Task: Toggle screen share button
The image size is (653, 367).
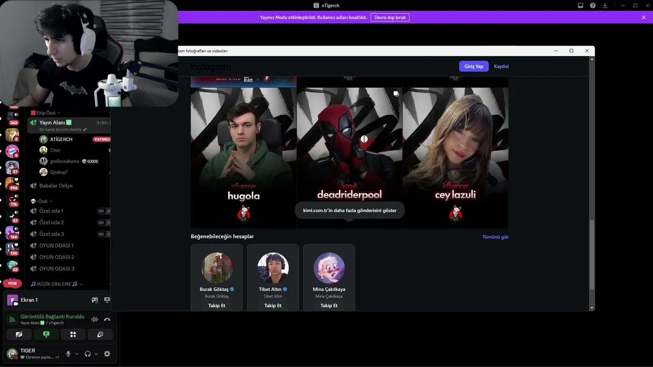Action: click(46, 334)
